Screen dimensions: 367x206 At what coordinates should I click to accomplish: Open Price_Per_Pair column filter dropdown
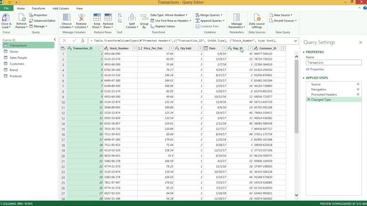click(x=171, y=48)
